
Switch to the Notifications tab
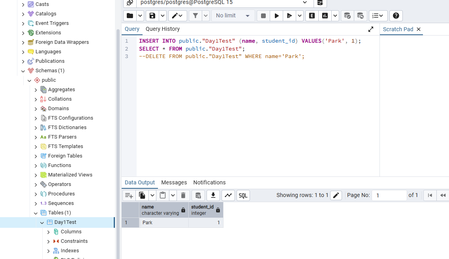(x=209, y=182)
